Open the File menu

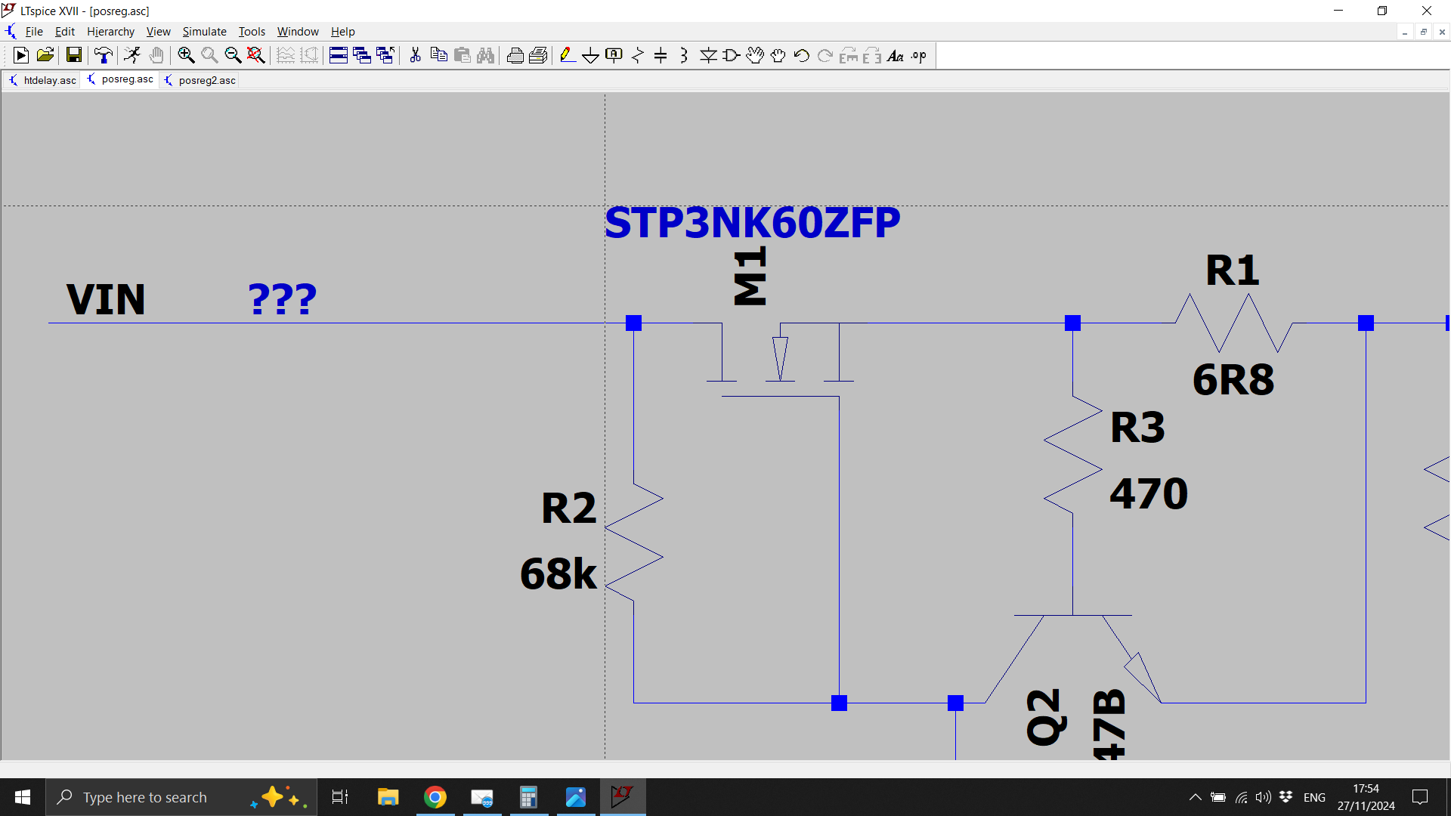(x=34, y=32)
